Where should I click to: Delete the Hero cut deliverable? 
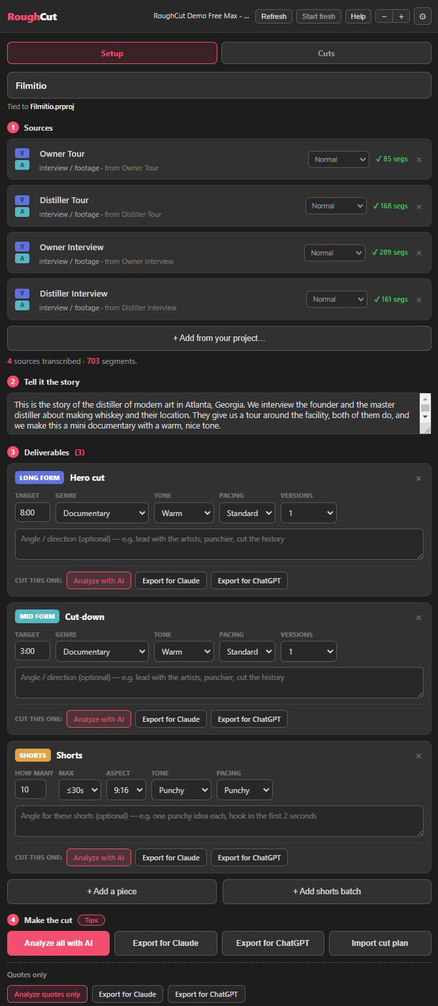(x=419, y=478)
